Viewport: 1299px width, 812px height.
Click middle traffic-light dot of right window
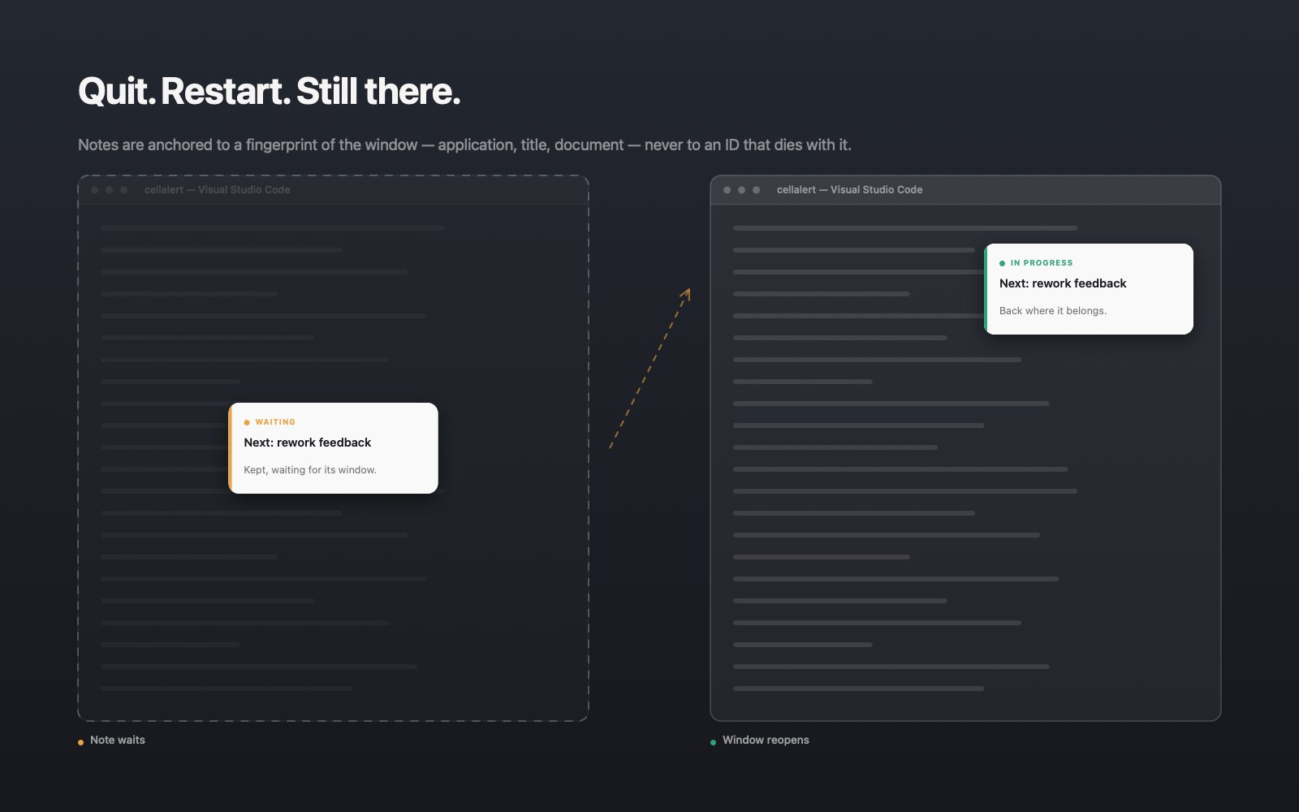coord(741,190)
